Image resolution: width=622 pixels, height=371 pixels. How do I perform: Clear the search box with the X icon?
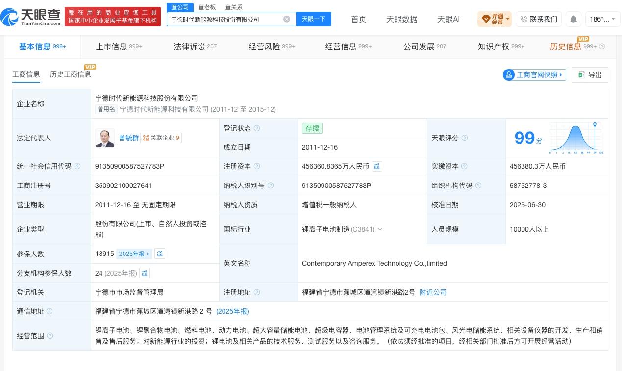[287, 19]
